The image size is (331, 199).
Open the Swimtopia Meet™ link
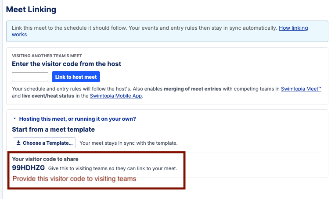point(301,89)
